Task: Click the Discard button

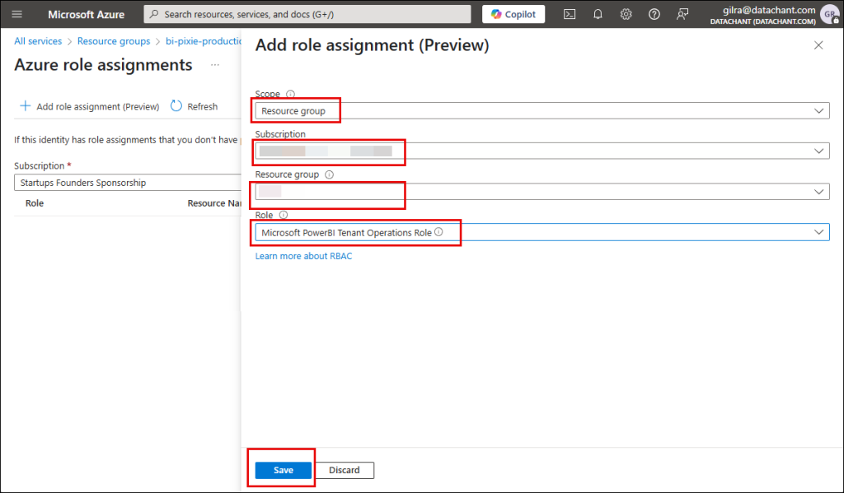Action: pos(345,470)
